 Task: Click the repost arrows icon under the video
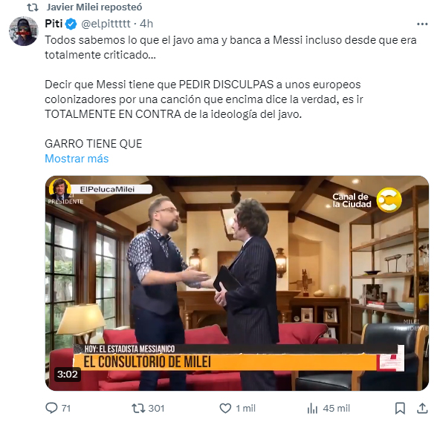point(137,408)
